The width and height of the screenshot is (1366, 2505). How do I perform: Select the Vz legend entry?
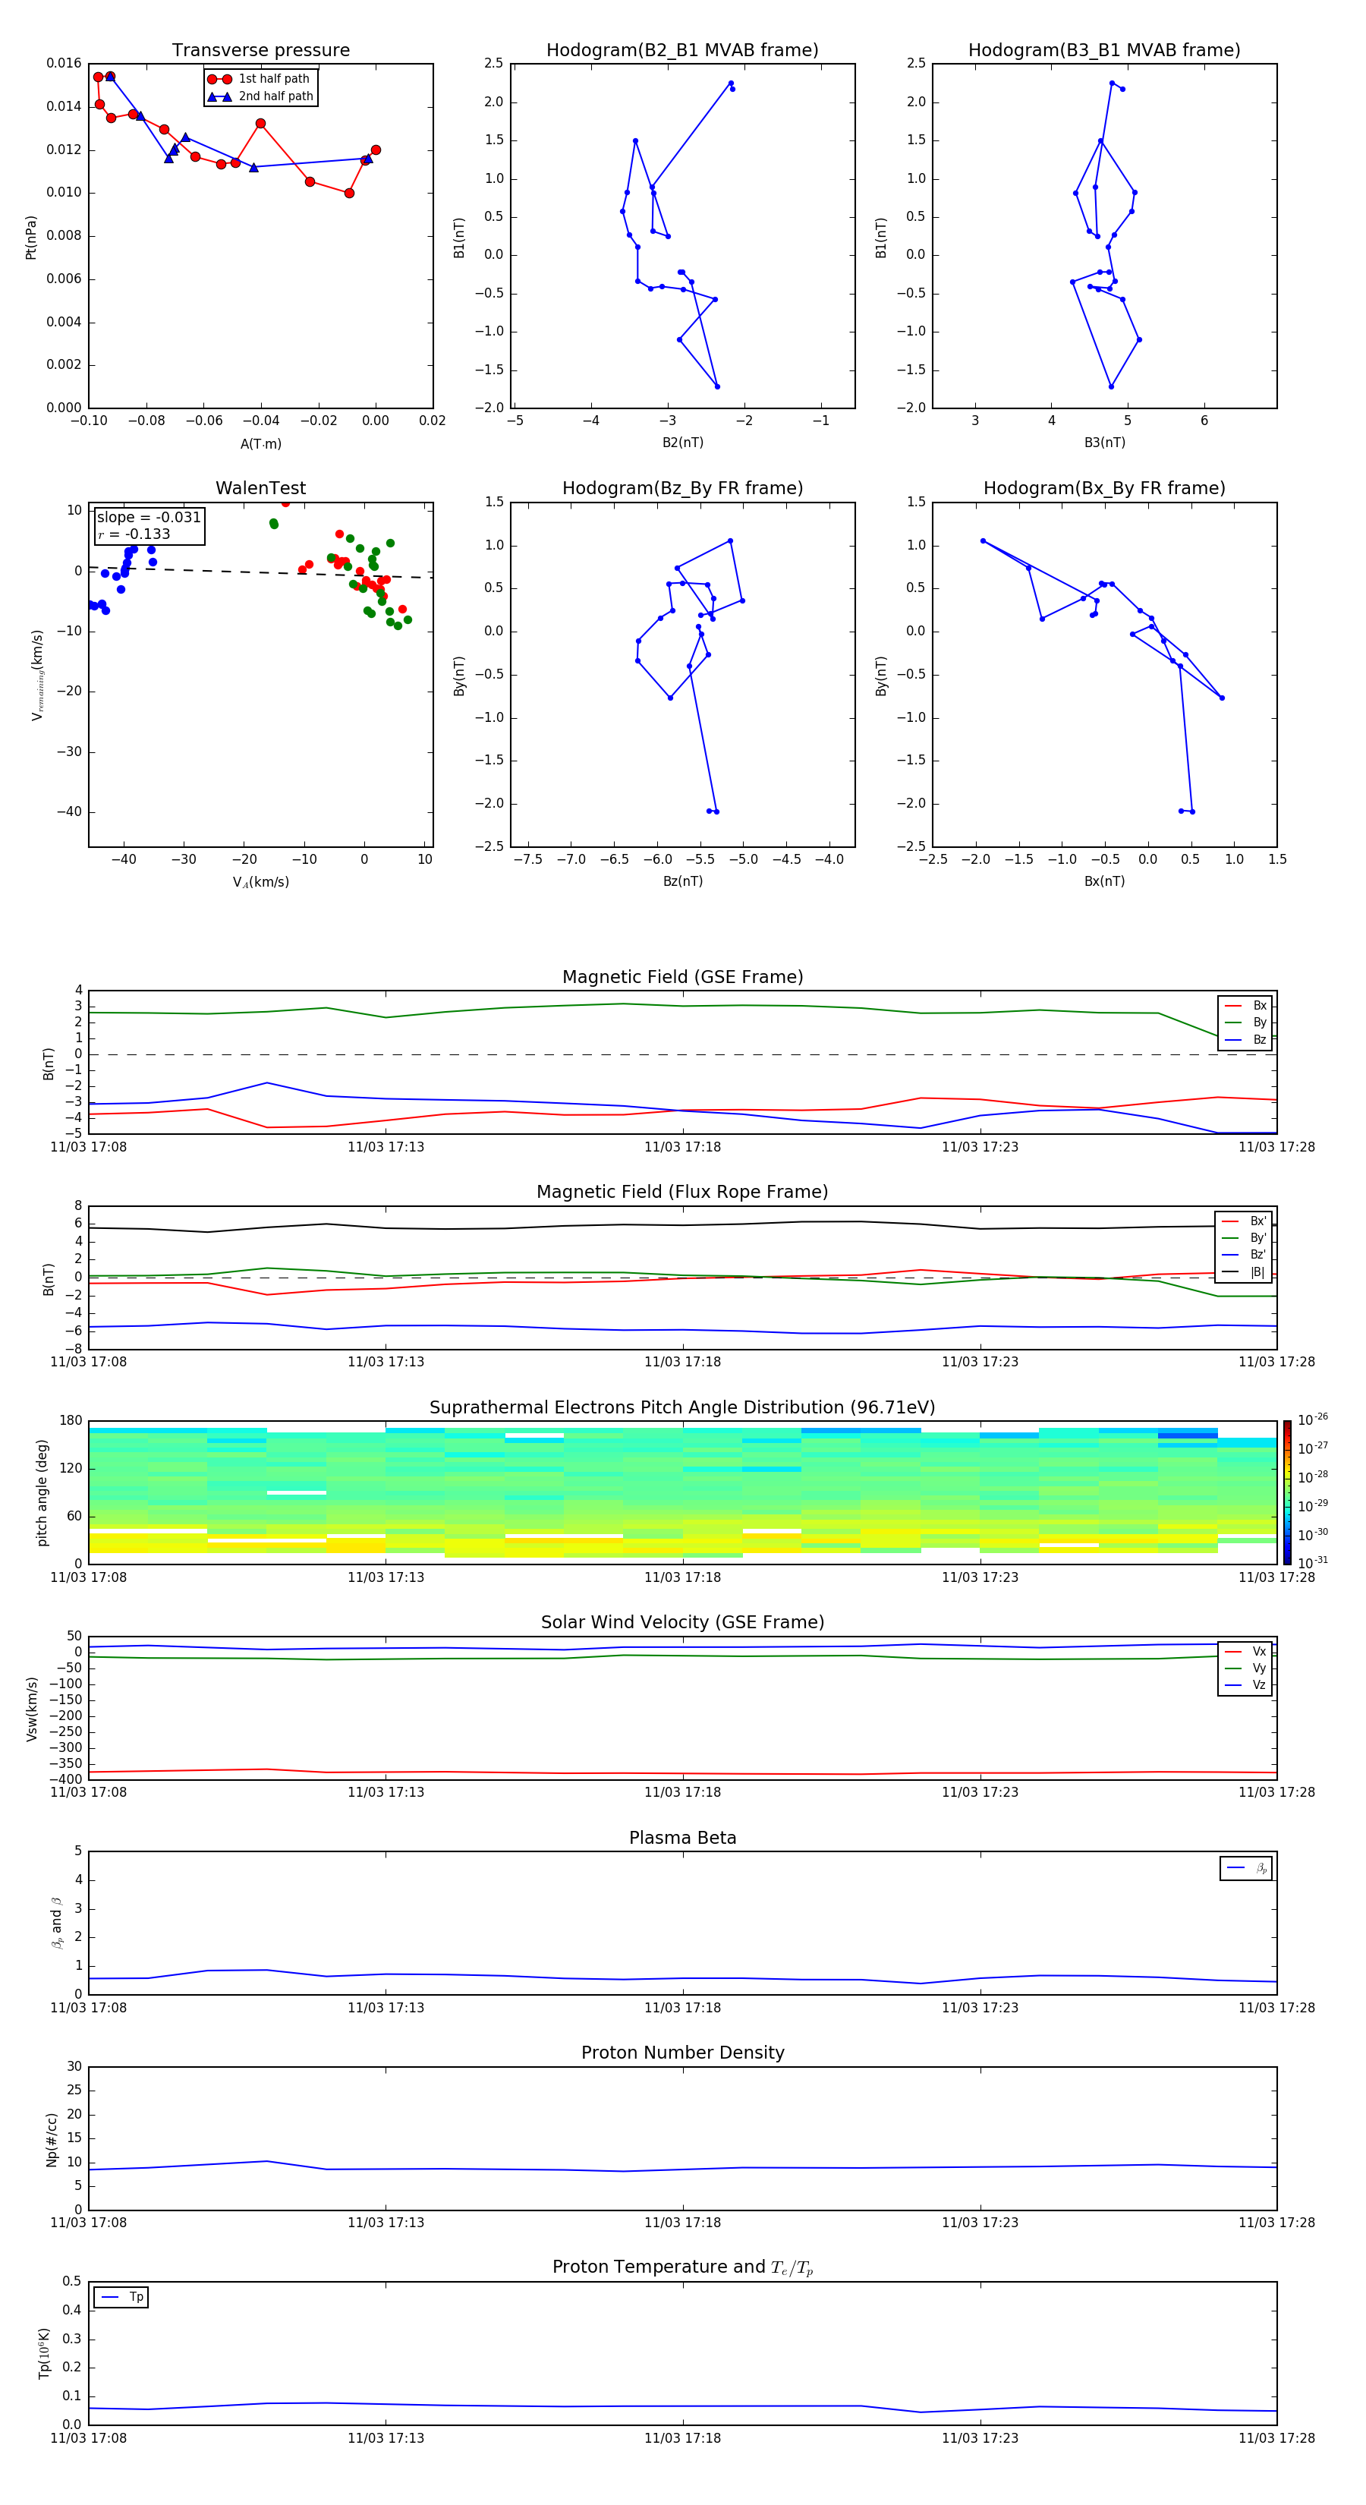[1245, 1685]
